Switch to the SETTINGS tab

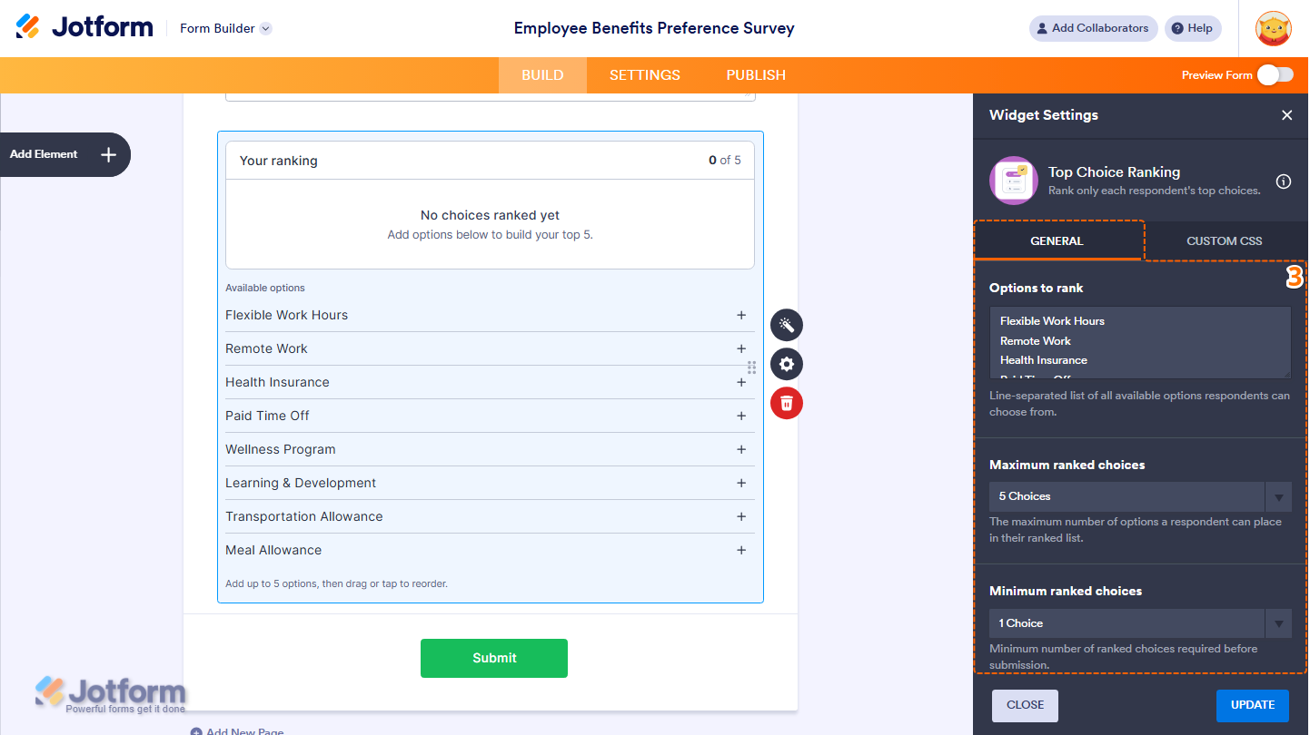(645, 75)
